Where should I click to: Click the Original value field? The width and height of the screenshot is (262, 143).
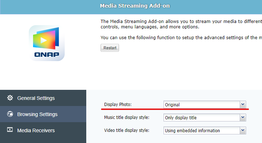[x=202, y=105]
